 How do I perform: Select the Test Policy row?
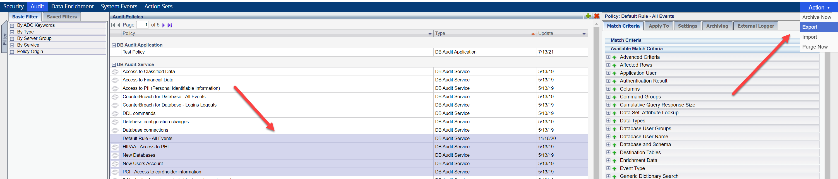(x=349, y=52)
